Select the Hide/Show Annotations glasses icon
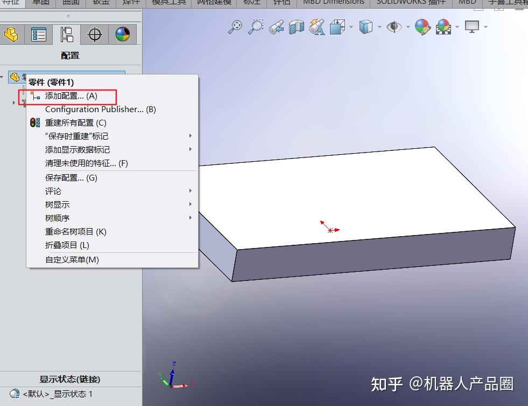The height and width of the screenshot is (406, 528). pyautogui.click(x=316, y=27)
